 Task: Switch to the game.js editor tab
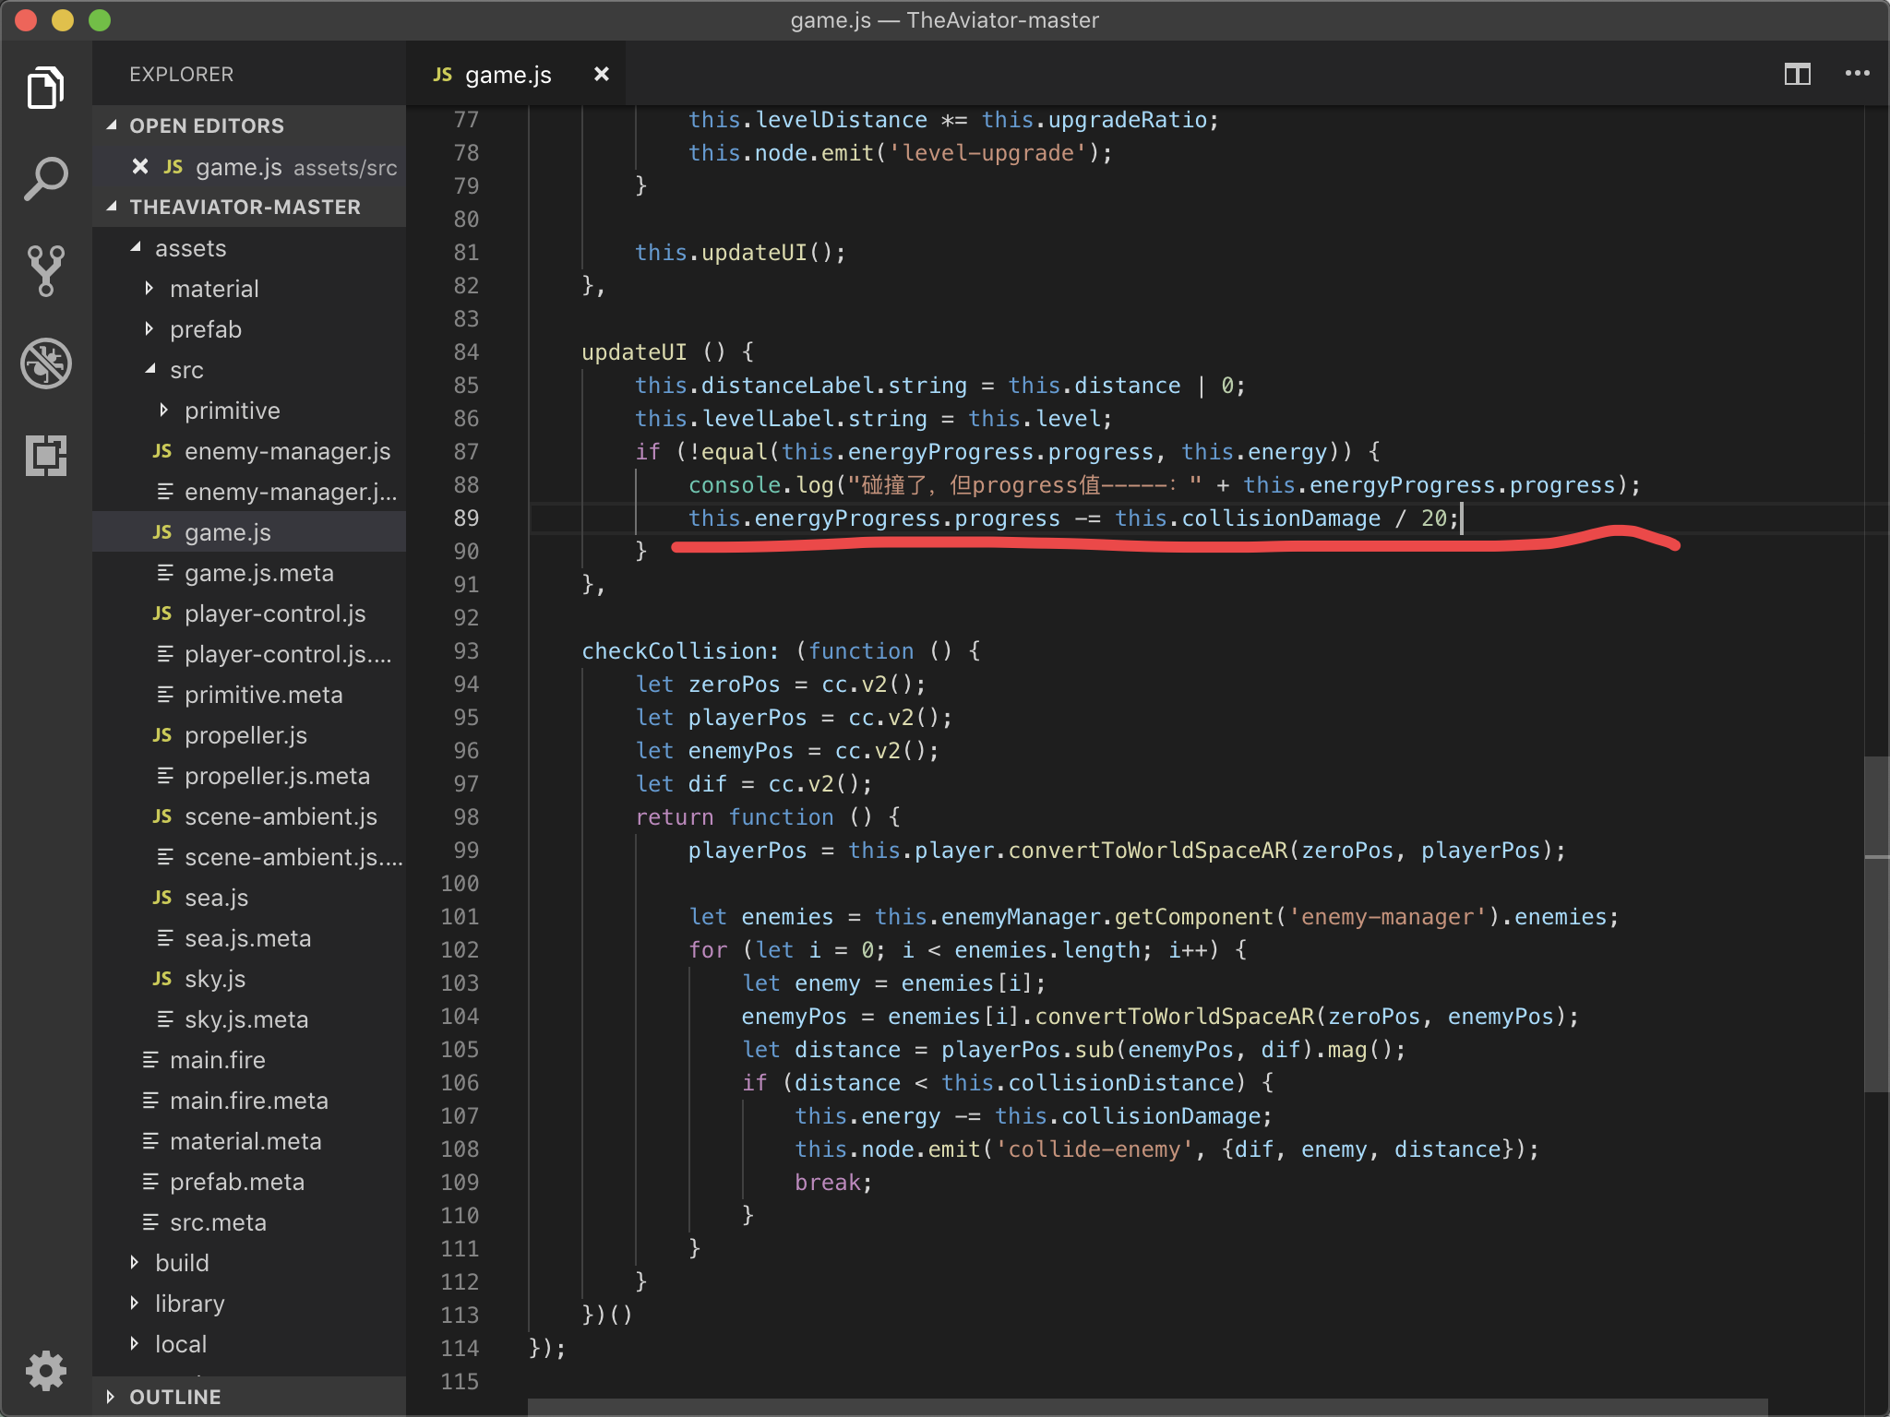508,75
